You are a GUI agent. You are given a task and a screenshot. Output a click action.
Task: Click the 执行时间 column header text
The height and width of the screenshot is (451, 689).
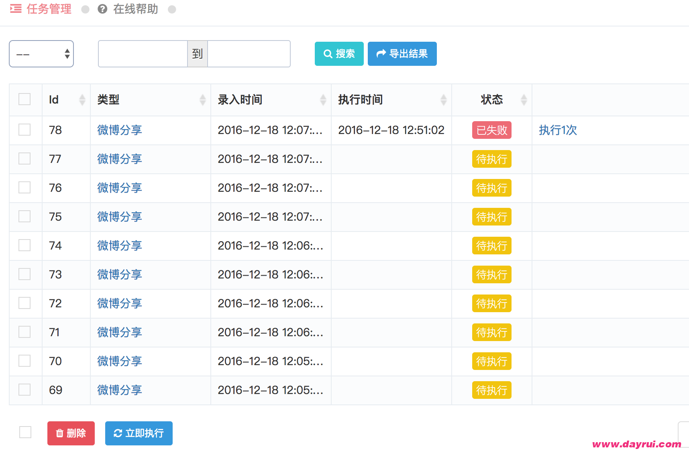coord(361,100)
